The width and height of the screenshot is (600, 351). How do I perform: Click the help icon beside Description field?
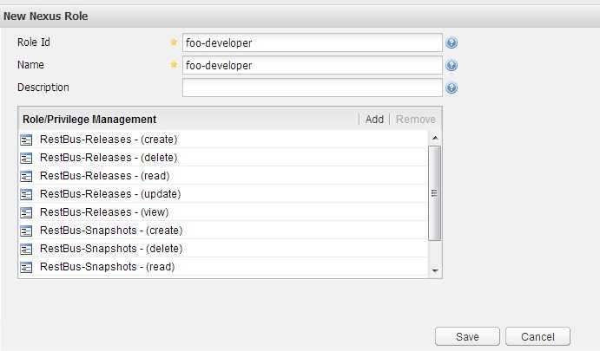(452, 88)
